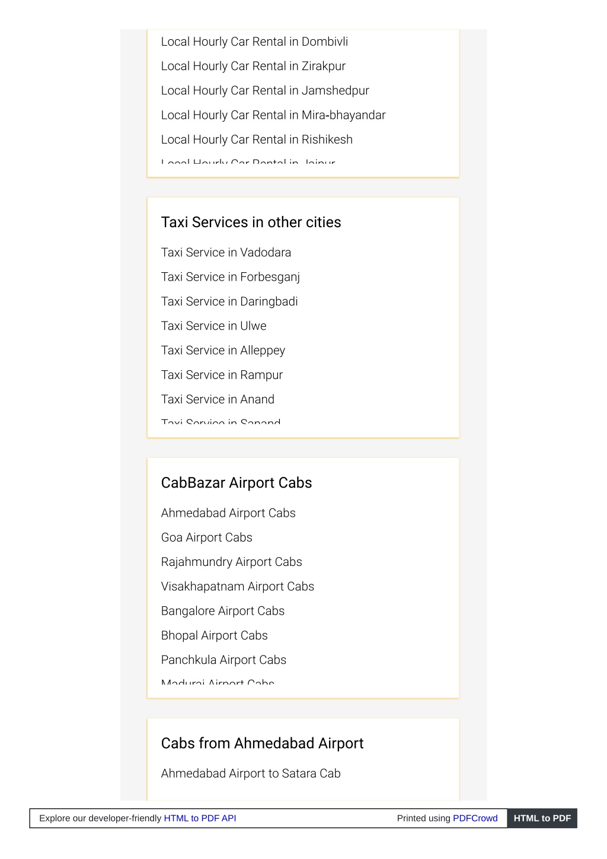Open Taxi Service in Daringbadi
This screenshot has height=859, width=607.
pos(229,301)
